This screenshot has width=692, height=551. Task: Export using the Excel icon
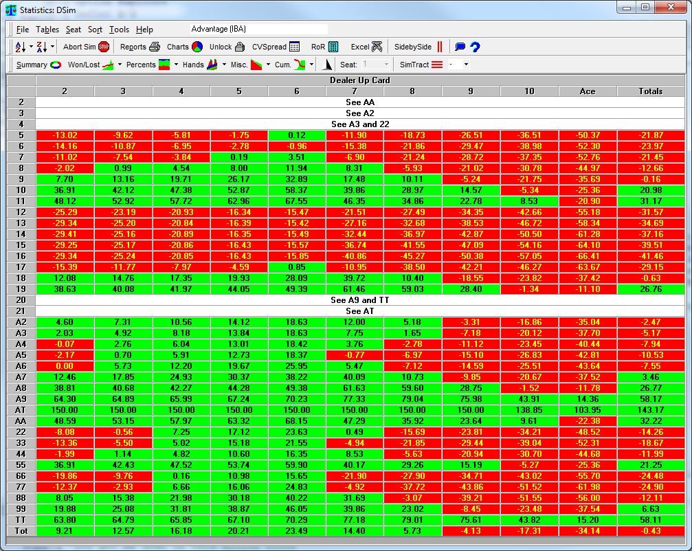[377, 47]
